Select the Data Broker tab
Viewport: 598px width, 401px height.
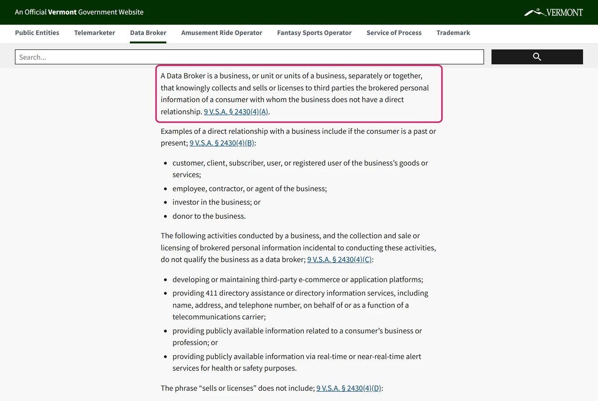pos(148,33)
